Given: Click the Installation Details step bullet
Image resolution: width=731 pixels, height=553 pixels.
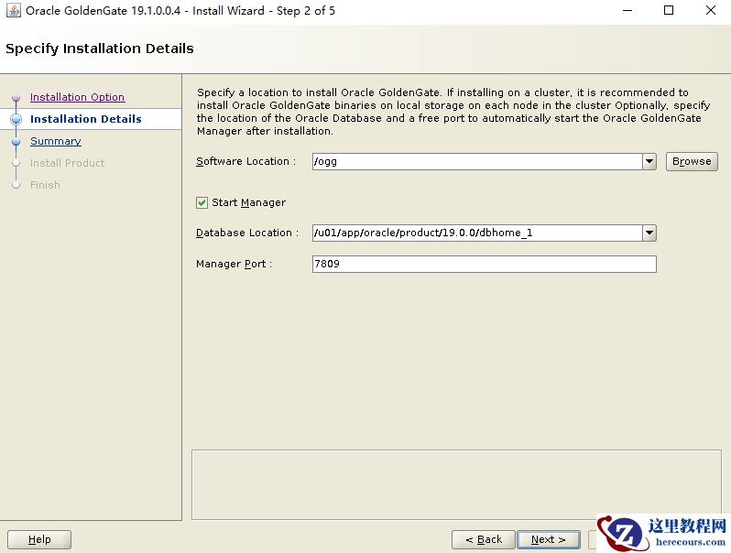Looking at the screenshot, I should 16,119.
